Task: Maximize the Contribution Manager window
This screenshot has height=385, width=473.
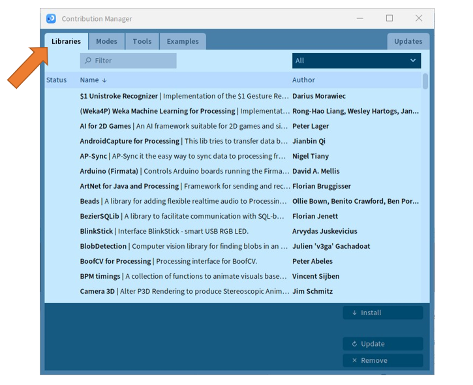Action: pos(389,18)
